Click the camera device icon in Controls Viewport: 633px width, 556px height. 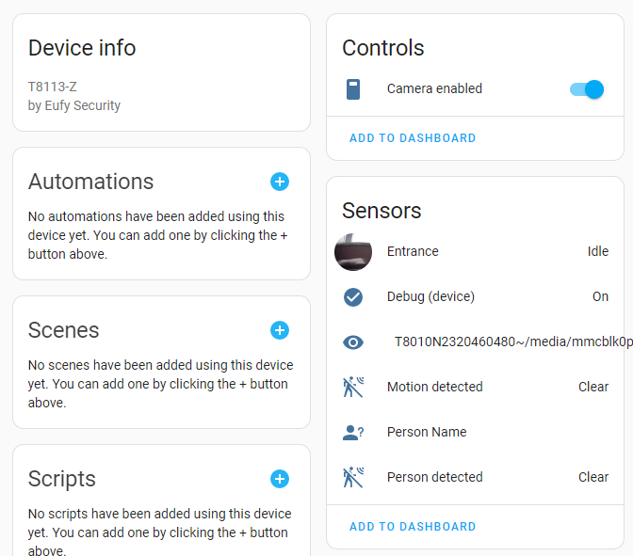coord(353,89)
